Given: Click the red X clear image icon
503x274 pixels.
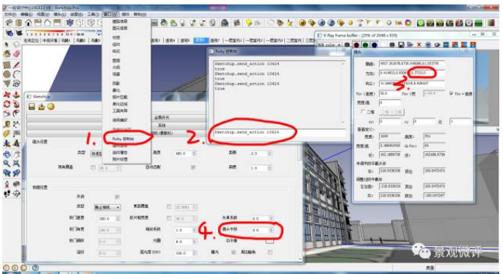Looking at the screenshot, I should (419, 45).
